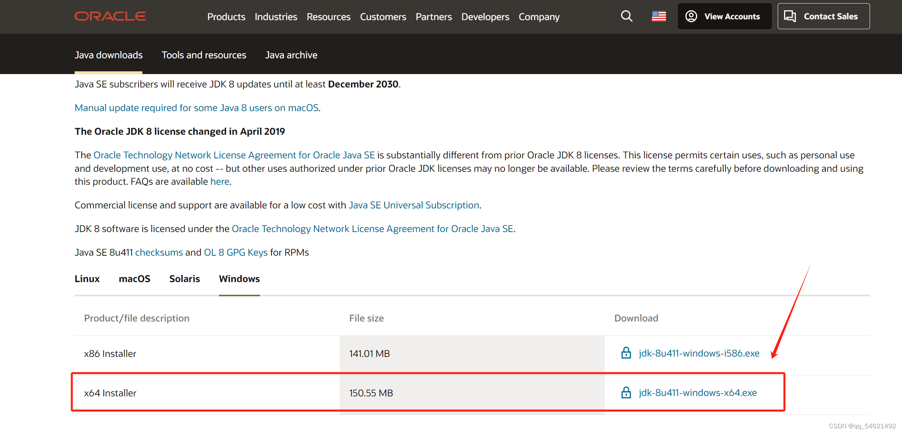
Task: Open the Products menu
Action: 226,17
